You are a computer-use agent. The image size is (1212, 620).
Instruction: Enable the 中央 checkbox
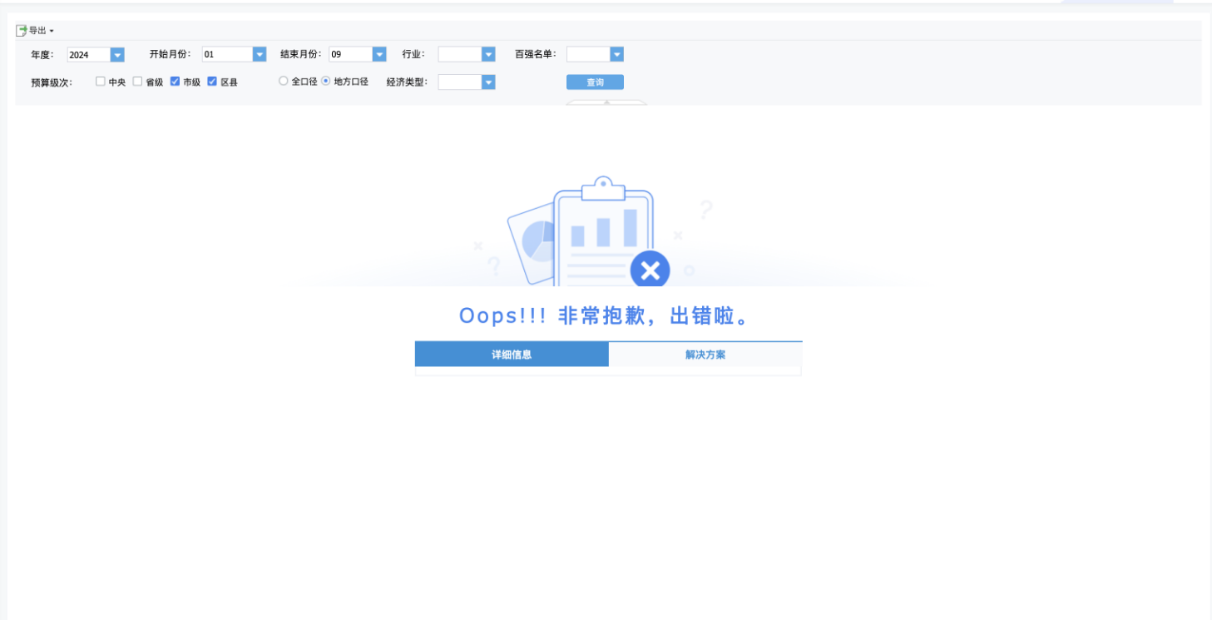[x=101, y=82]
